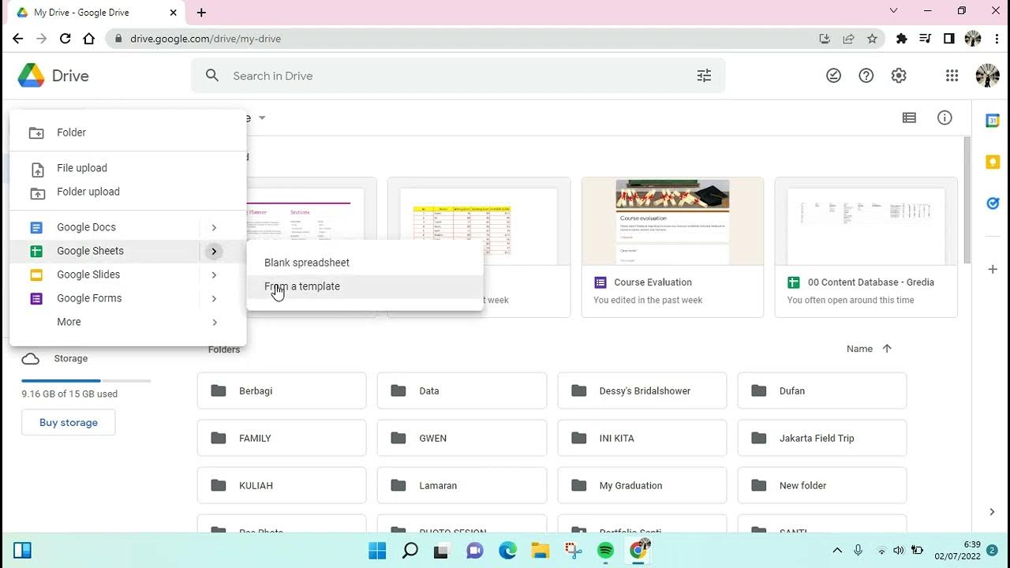
Task: Click the browser address bar URL
Action: tap(205, 39)
